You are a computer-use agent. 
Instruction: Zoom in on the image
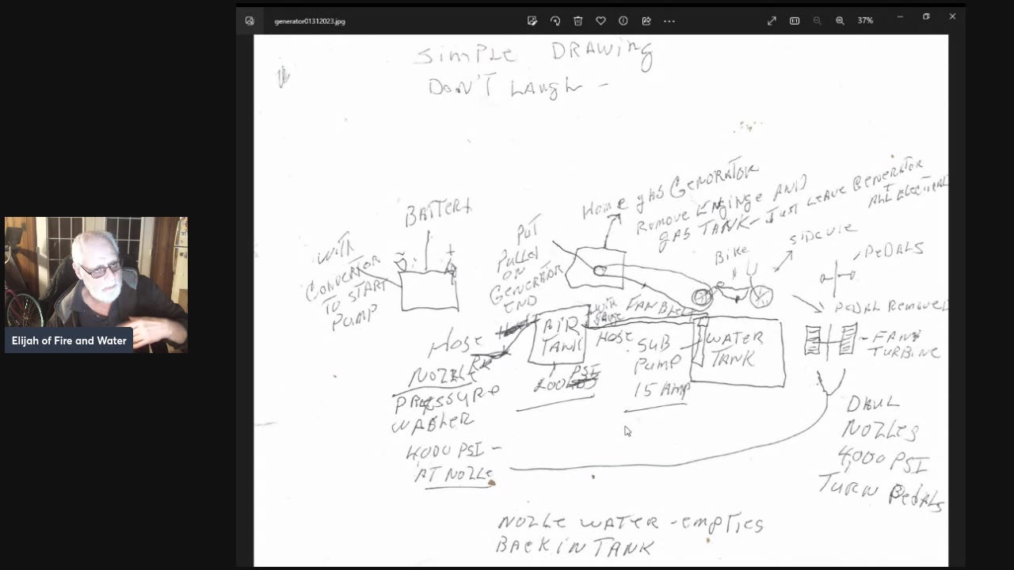click(840, 21)
